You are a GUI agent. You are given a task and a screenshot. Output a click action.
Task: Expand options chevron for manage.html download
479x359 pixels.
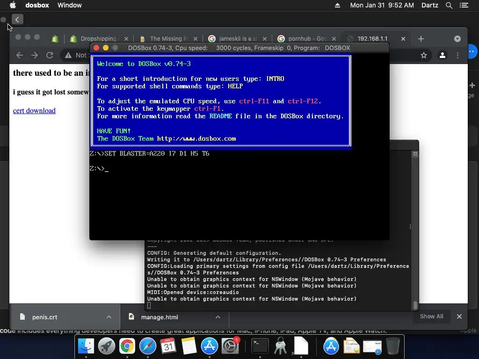point(218,317)
